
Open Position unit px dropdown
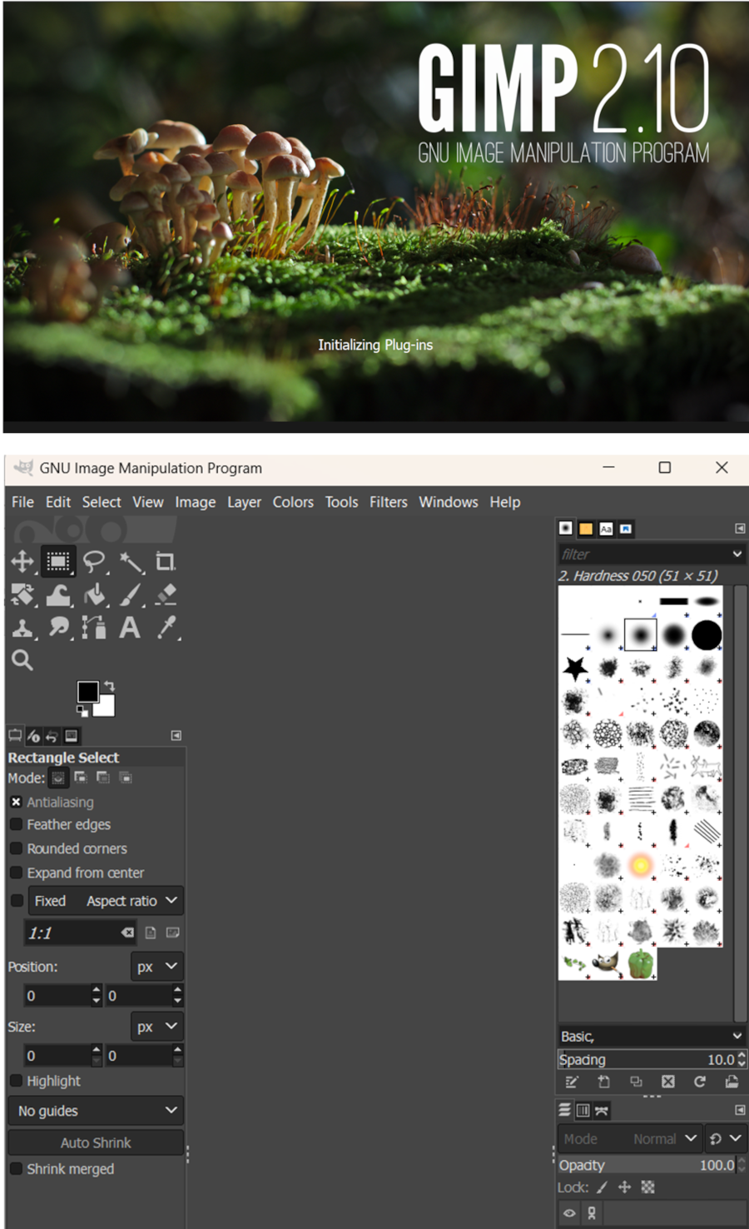coord(156,967)
